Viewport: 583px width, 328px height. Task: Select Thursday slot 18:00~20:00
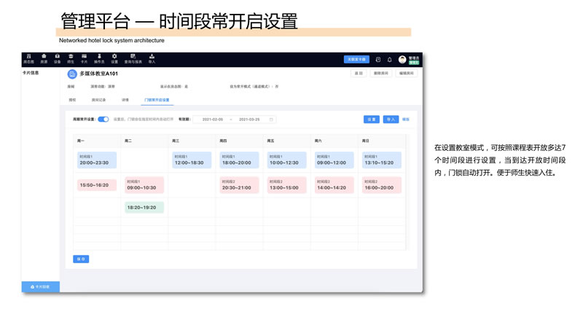pos(239,160)
